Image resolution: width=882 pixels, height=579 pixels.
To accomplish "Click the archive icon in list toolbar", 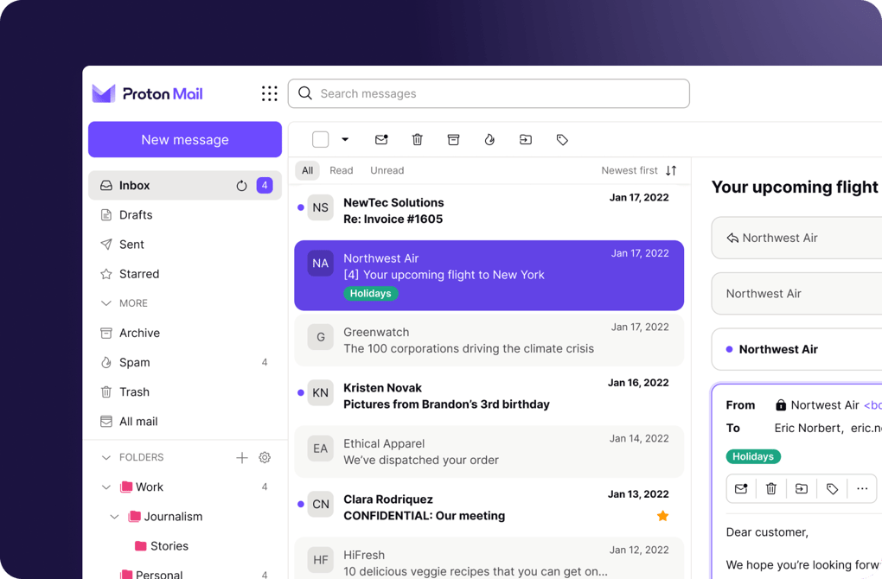I will 453,140.
